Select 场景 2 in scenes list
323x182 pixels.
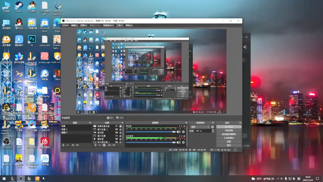tap(76, 129)
